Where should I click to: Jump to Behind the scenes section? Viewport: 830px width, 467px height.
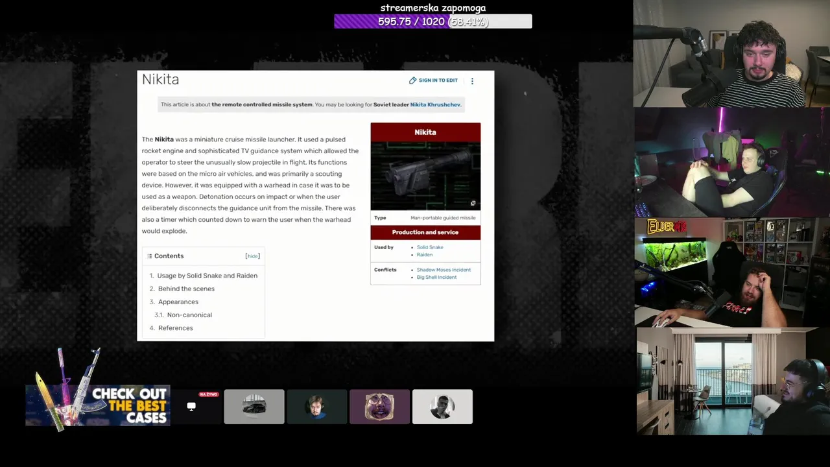click(x=186, y=289)
